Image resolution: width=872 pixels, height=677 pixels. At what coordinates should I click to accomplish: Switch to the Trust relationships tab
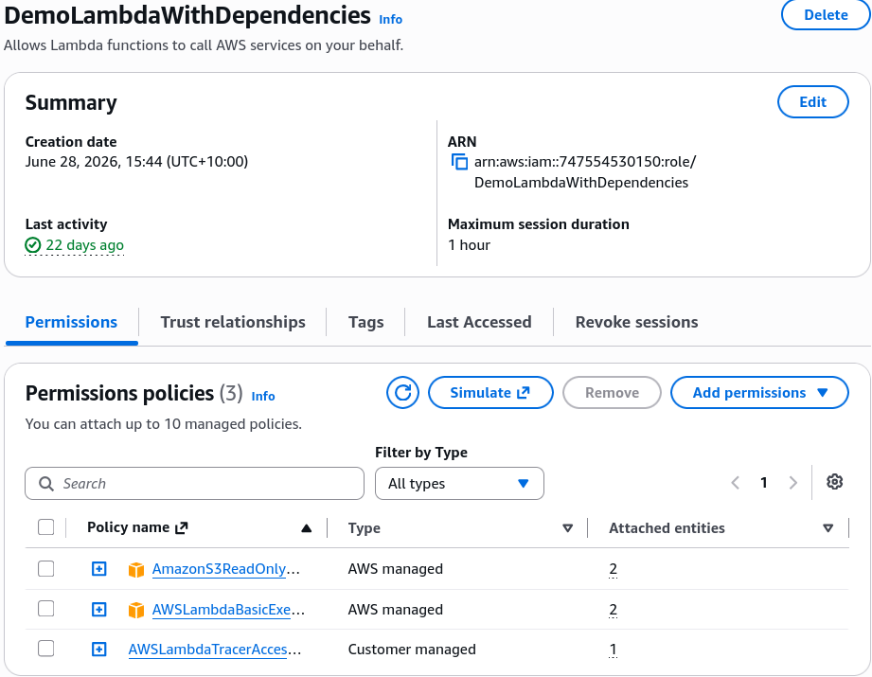[233, 322]
